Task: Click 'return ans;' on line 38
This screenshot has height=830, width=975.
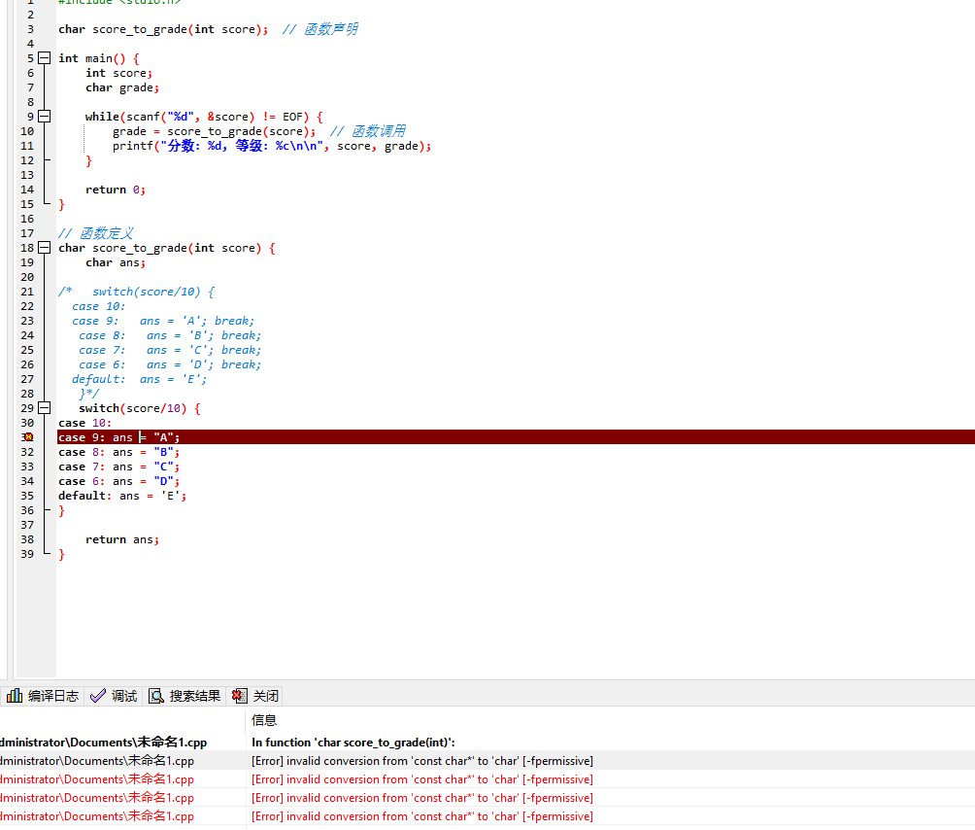Action: 122,539
